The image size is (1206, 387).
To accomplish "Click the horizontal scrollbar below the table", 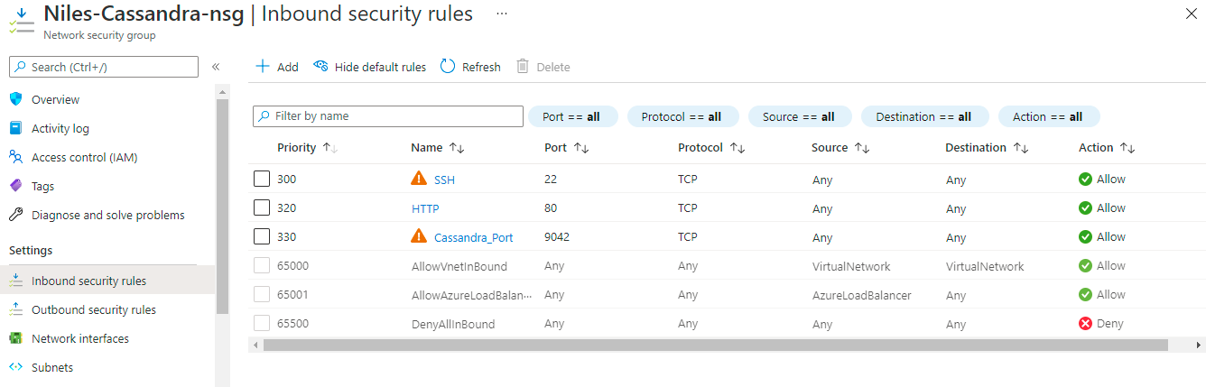I will 715,345.
